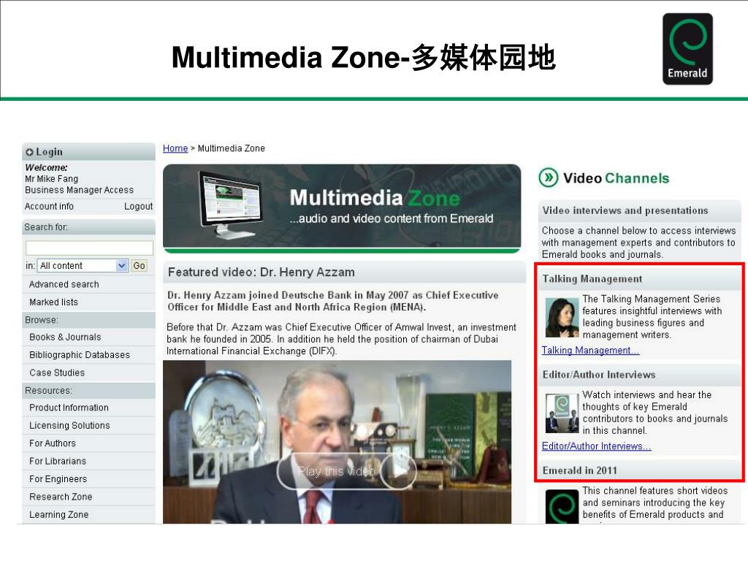Click the search text input field

pos(89,248)
